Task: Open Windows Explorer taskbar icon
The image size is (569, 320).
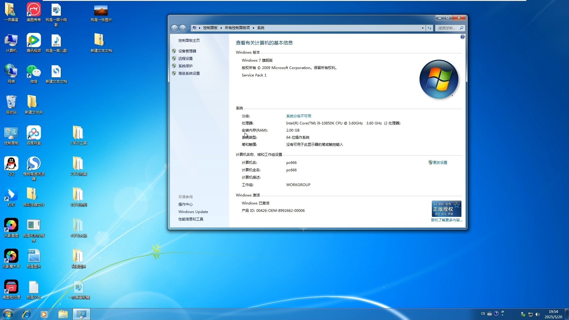Action: coord(63,314)
